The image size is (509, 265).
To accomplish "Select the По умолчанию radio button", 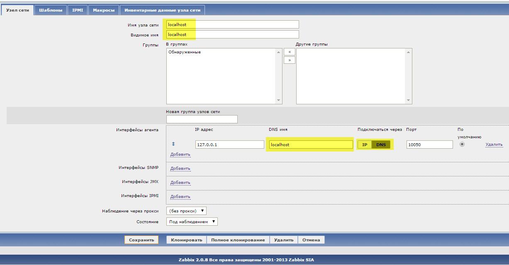I will pos(462,144).
